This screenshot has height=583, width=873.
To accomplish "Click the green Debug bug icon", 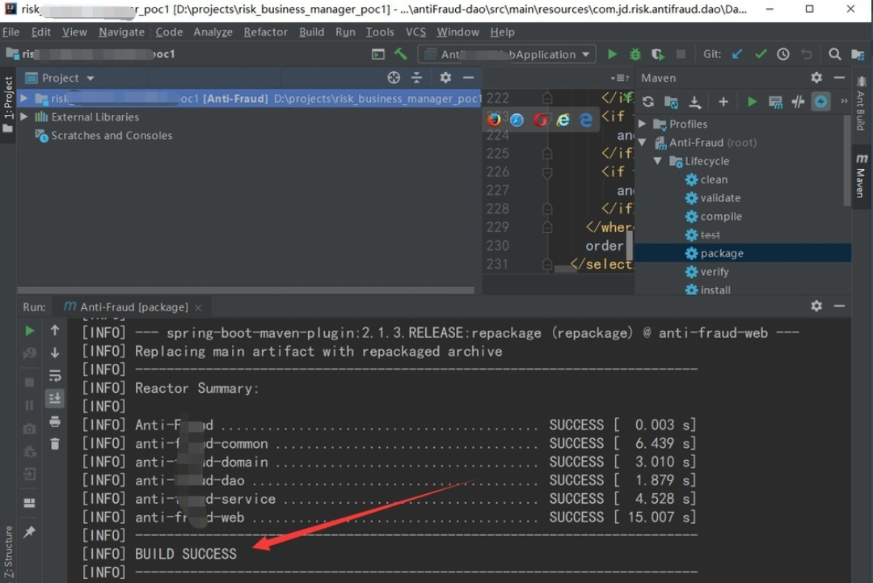I will [635, 54].
